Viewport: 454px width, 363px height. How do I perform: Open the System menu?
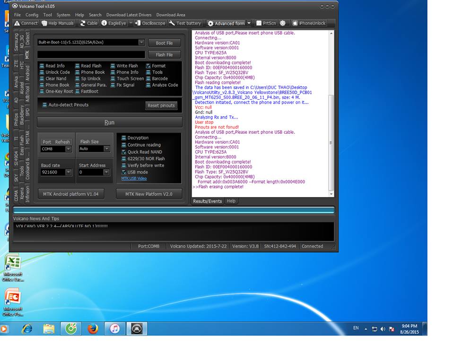pos(63,15)
